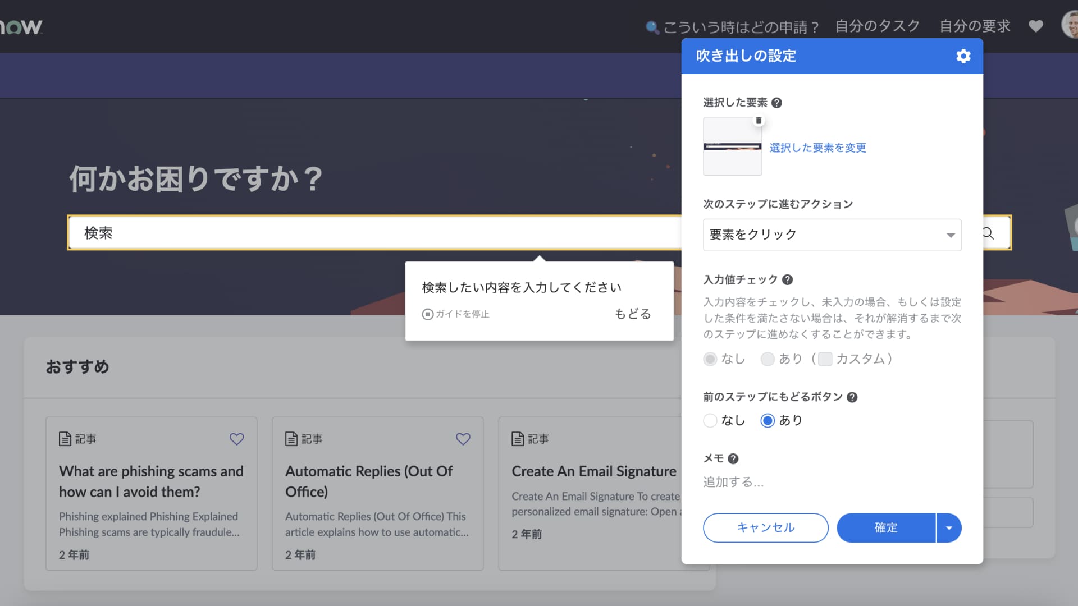1078x606 pixels.
Task: Click help icon next to 選択した要素
Action: click(776, 103)
